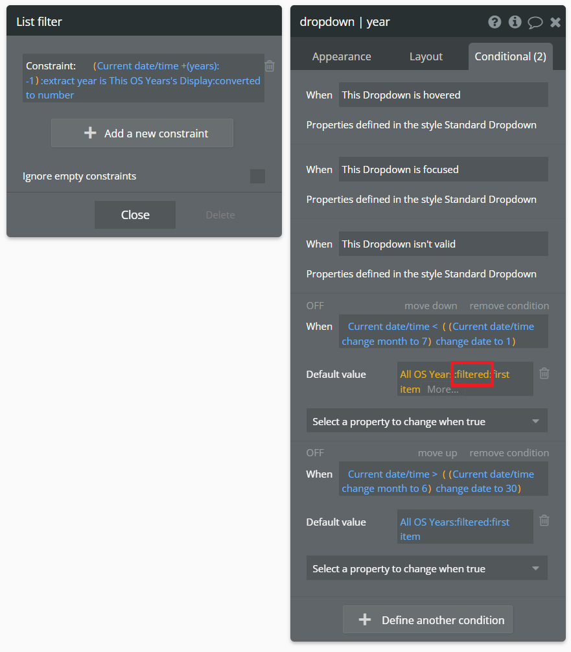The image size is (571, 652).
Task: Open the second 'Select a property to change' dropdown
Action: 426,568
